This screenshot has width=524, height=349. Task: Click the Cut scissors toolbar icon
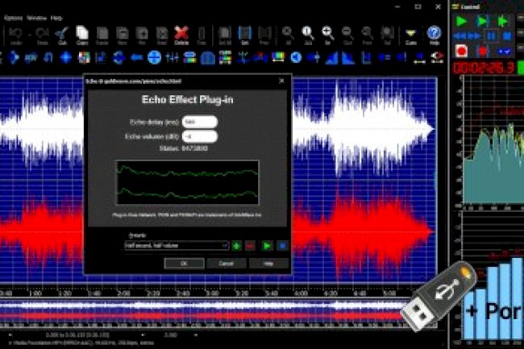(61, 35)
